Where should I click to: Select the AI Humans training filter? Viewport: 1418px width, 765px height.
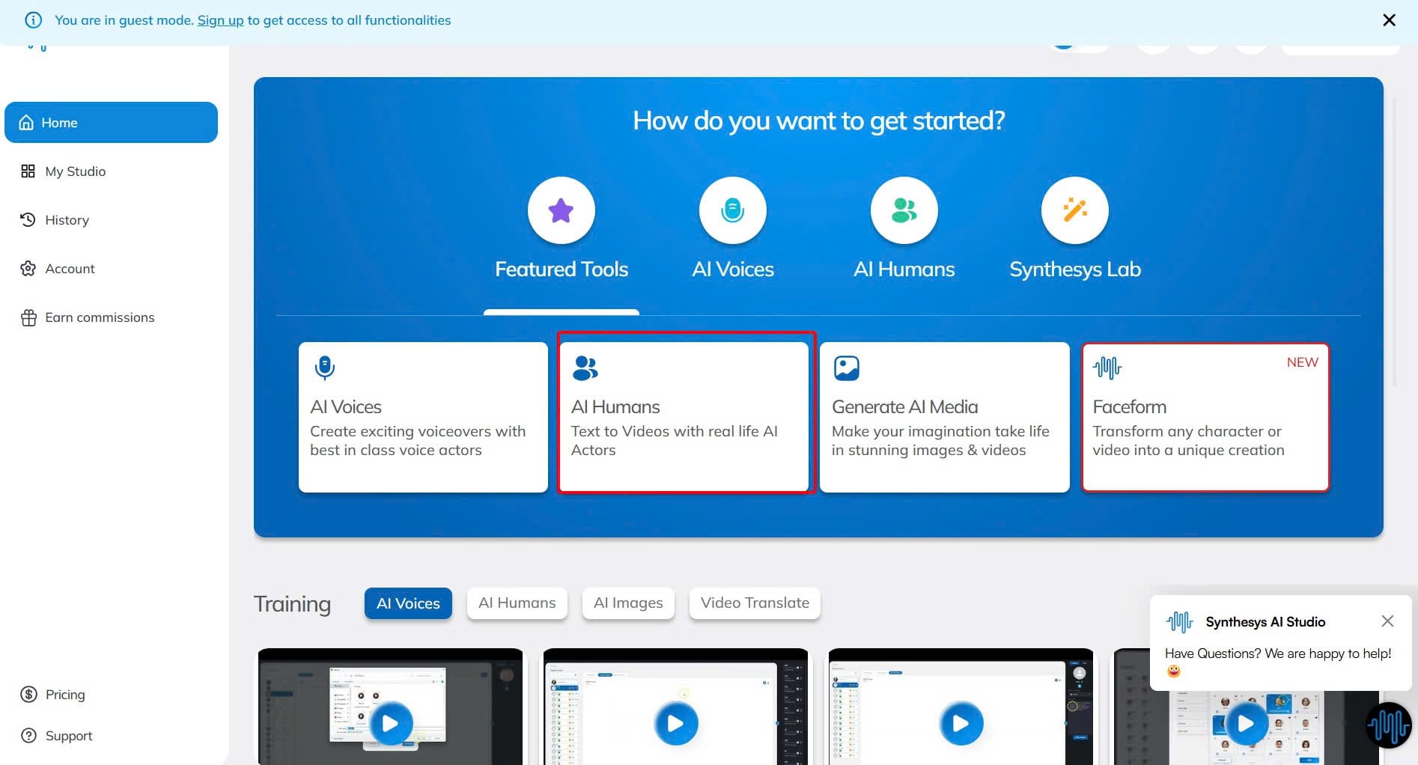tap(517, 603)
